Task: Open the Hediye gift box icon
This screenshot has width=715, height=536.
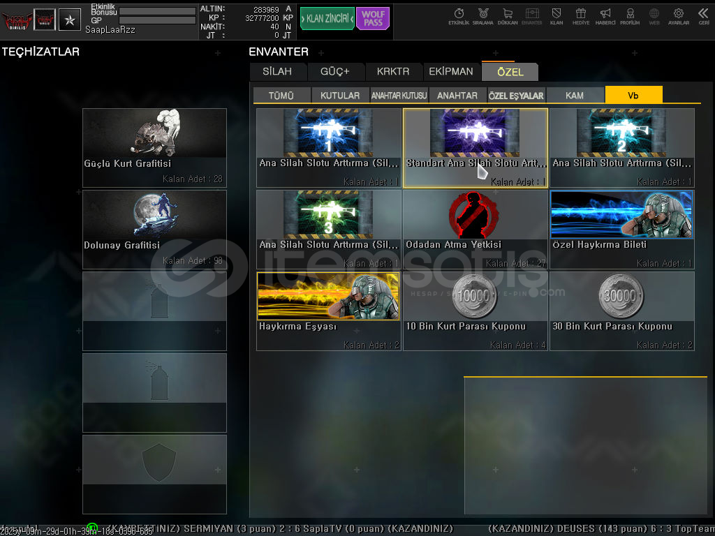Action: [x=581, y=17]
